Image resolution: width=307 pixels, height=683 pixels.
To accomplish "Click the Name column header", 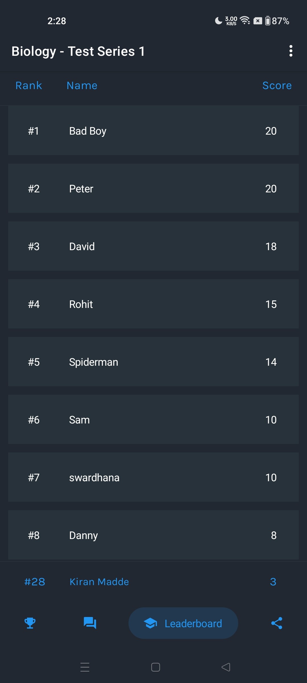I will [x=82, y=86].
